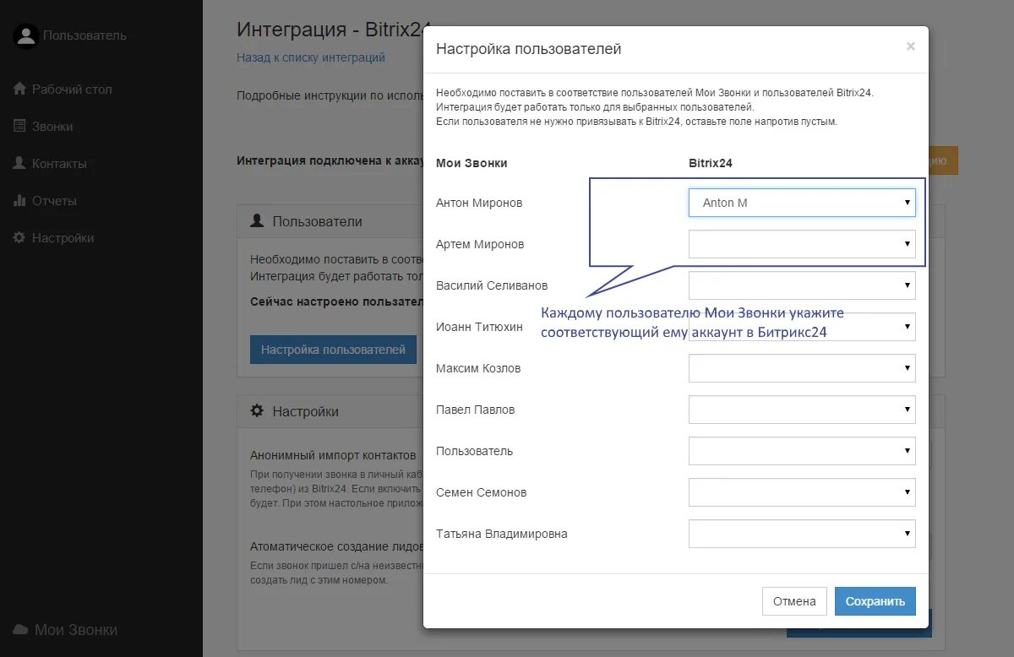
Task: Click the Мои Звонки column header
Action: pos(472,163)
